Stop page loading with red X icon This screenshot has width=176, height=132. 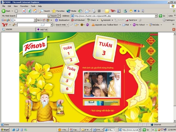pos(24,11)
